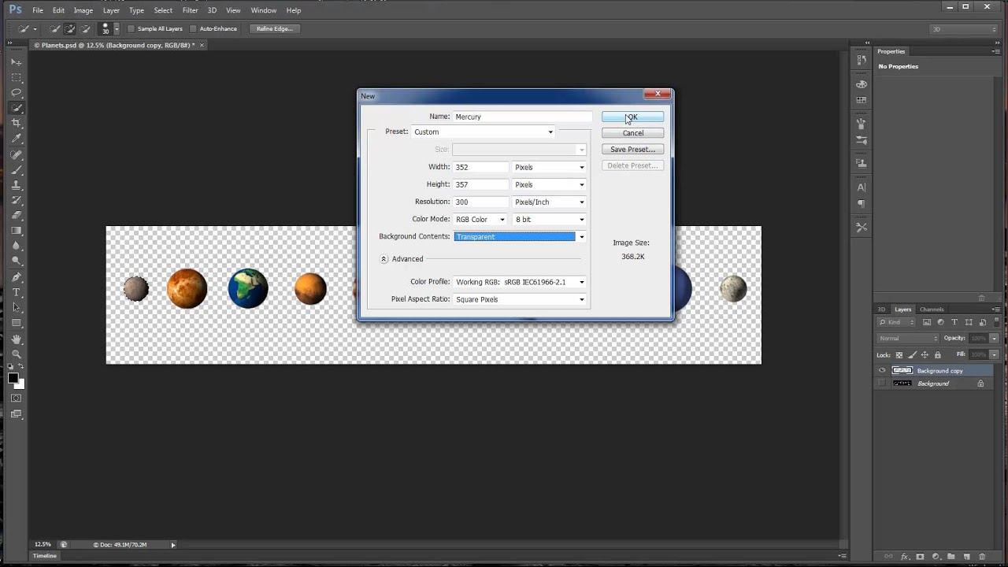Click OK in the New dialog

pyautogui.click(x=632, y=117)
